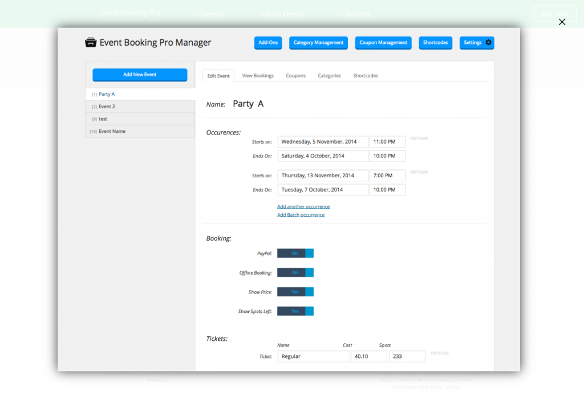
Task: Remove the Regular ticket
Action: (x=440, y=353)
